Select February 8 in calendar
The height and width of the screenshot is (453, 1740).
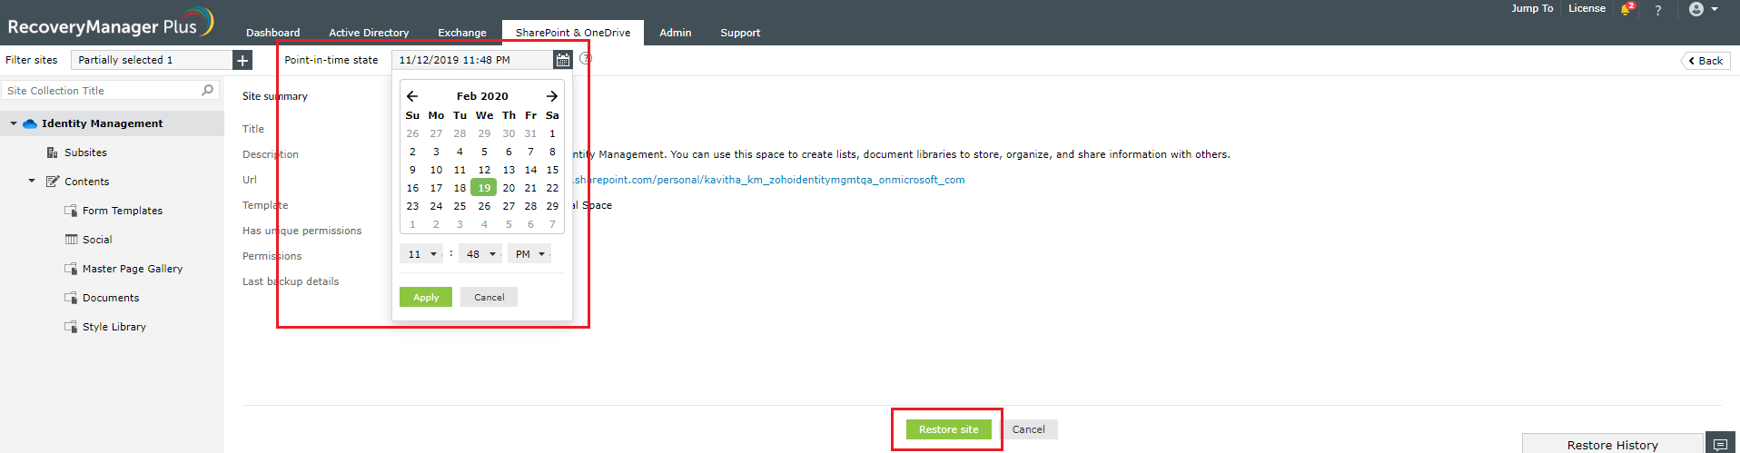552,152
